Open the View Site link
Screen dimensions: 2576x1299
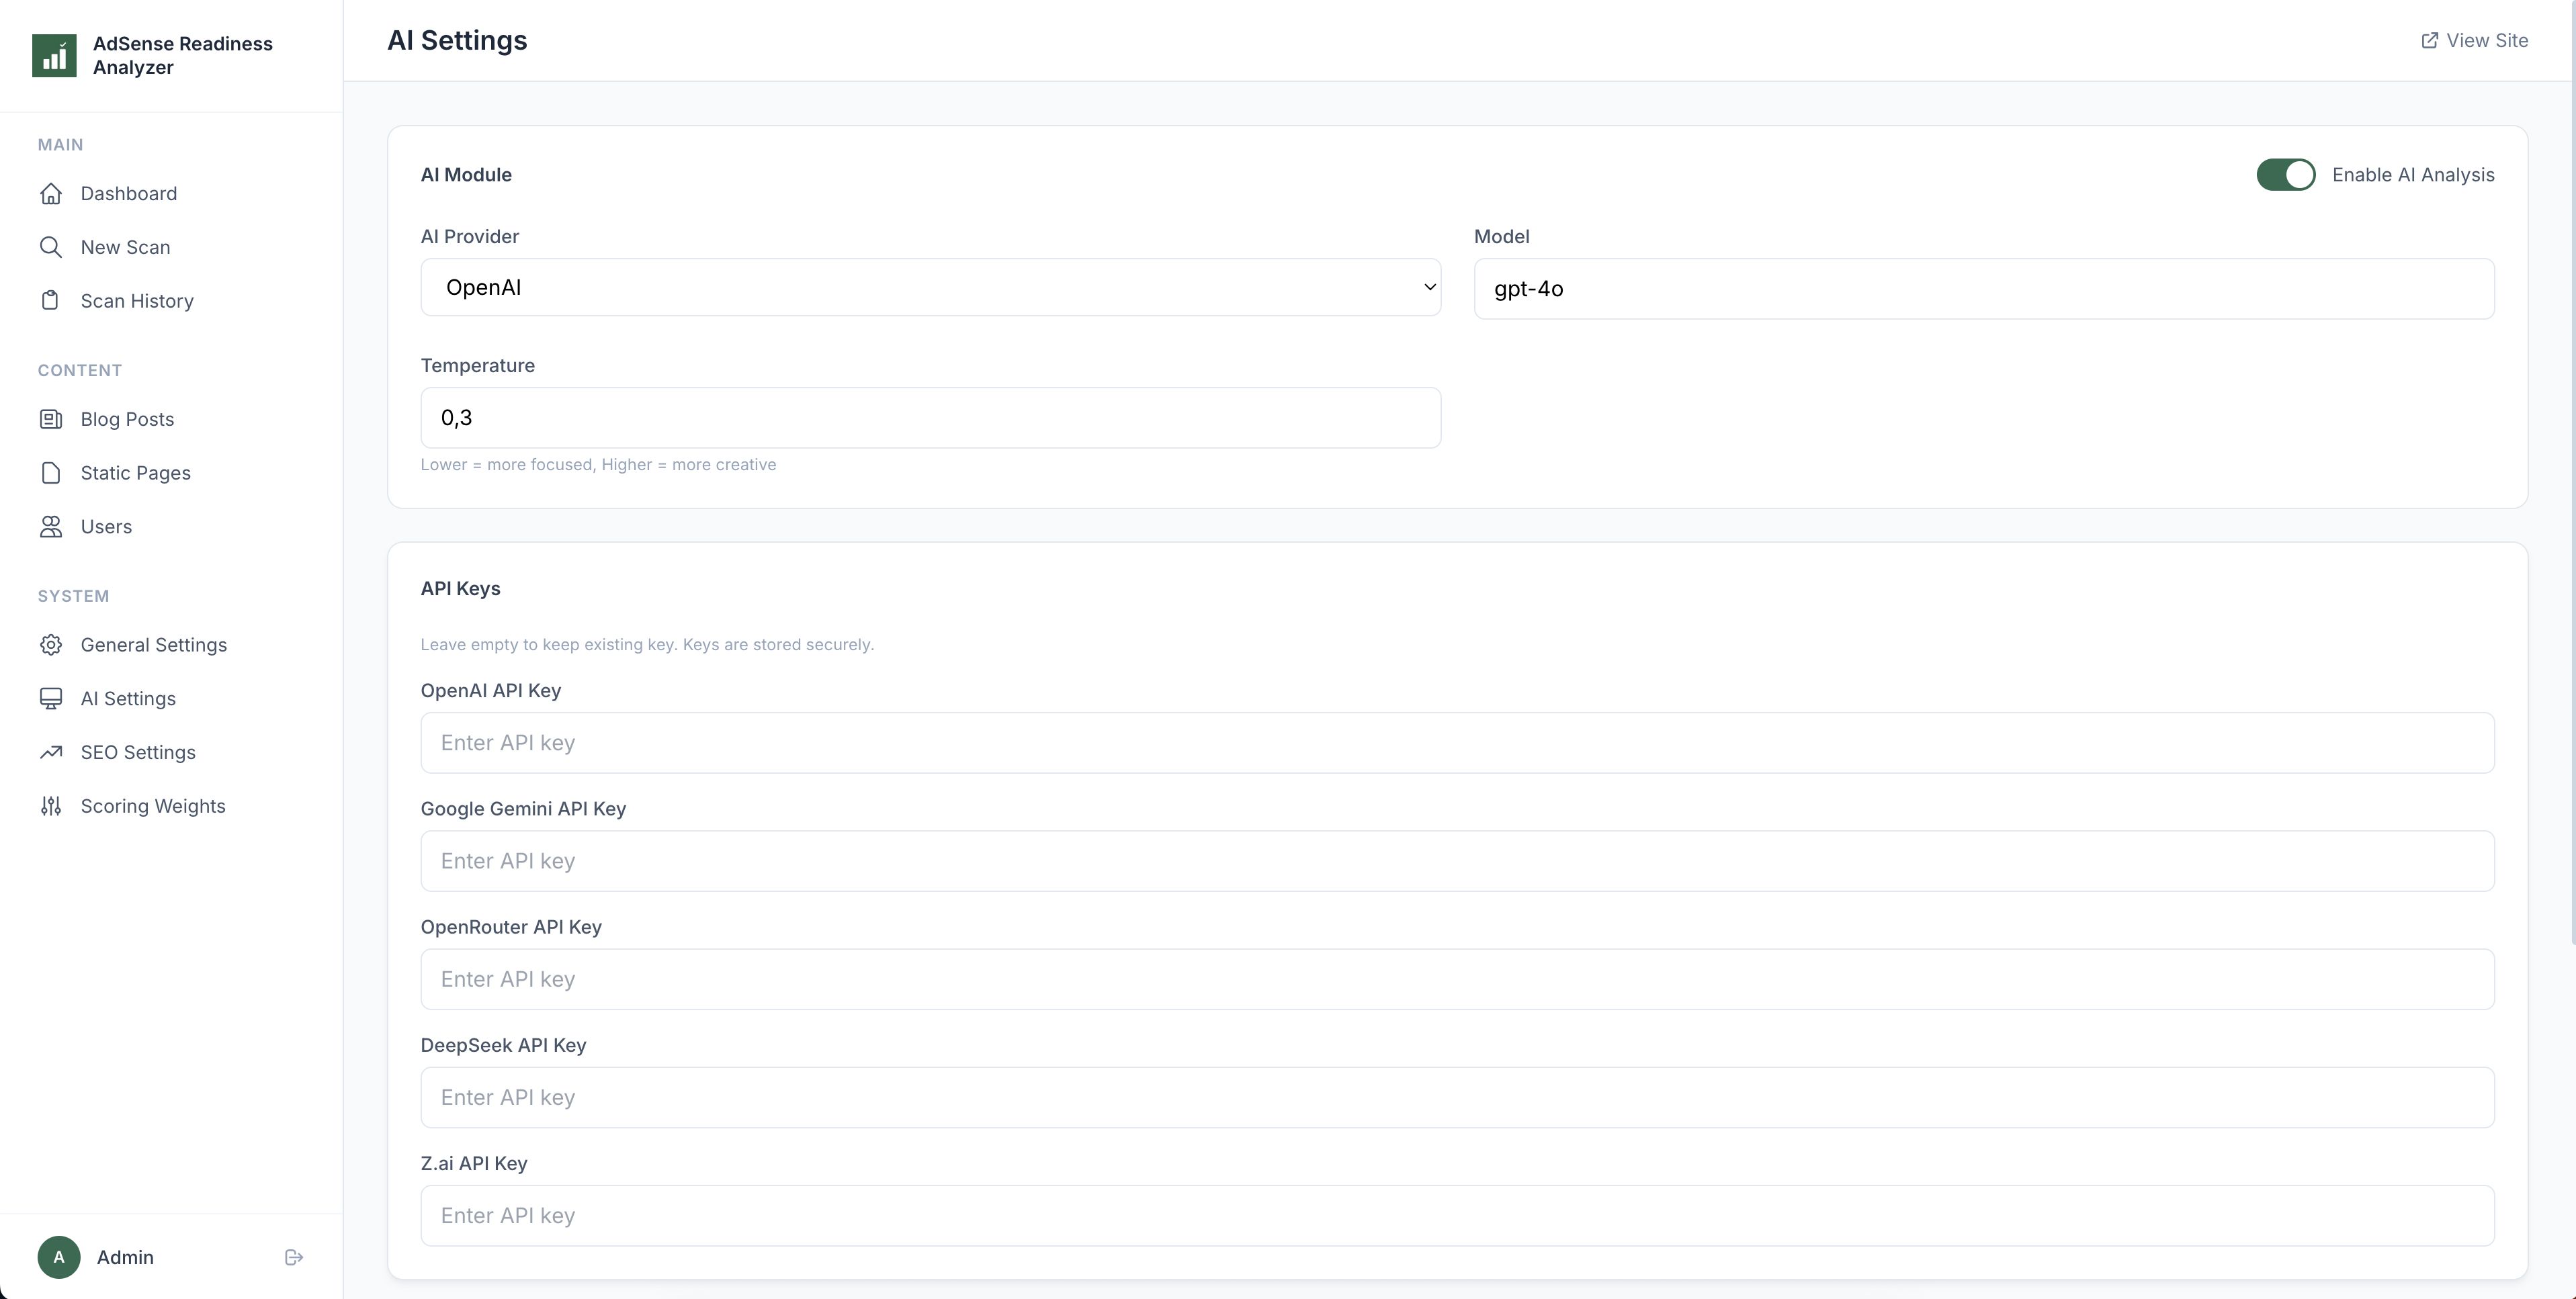[2474, 41]
